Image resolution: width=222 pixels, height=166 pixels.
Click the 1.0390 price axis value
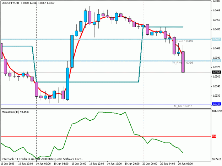216,58
